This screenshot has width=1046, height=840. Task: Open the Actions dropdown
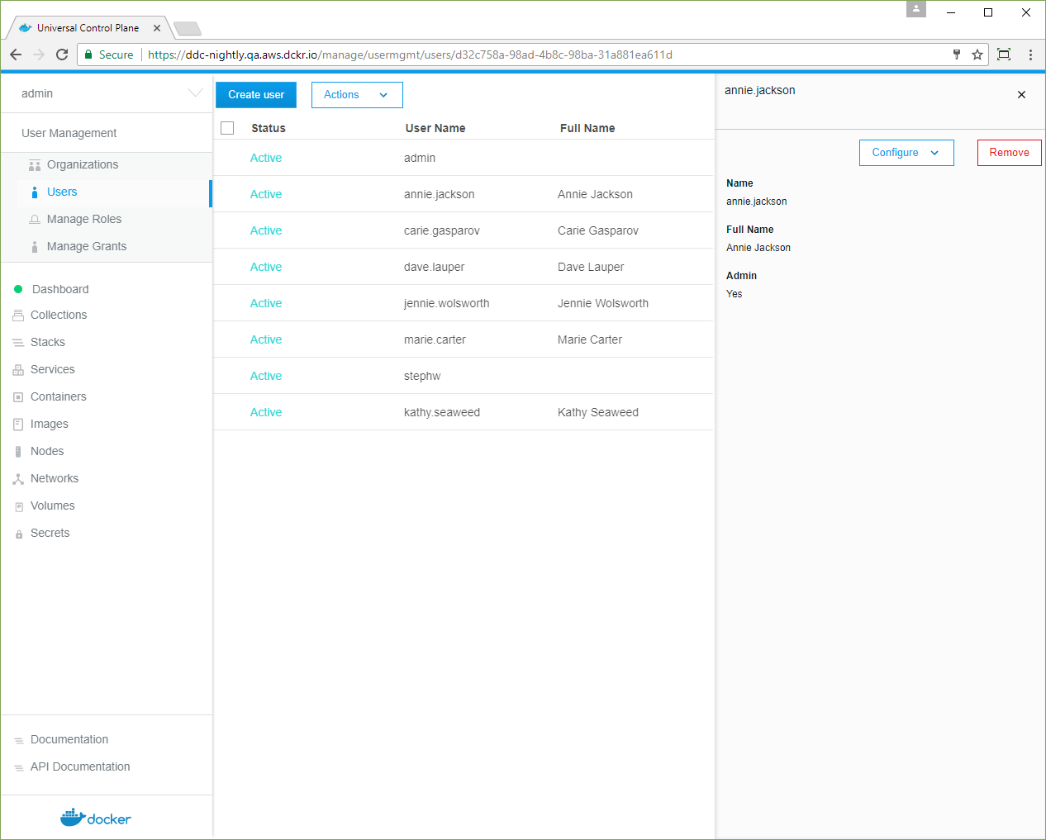[x=356, y=95]
